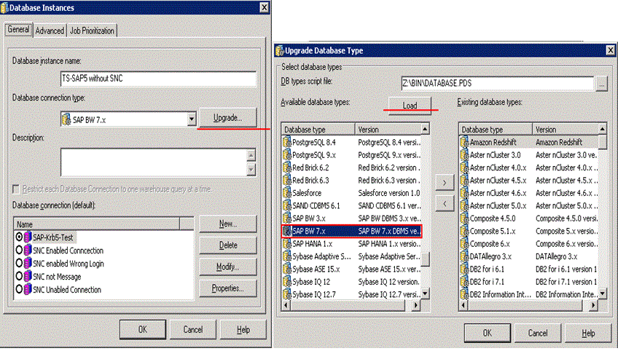Open Properties... of the connection
The image size is (618, 351).
coord(228,288)
